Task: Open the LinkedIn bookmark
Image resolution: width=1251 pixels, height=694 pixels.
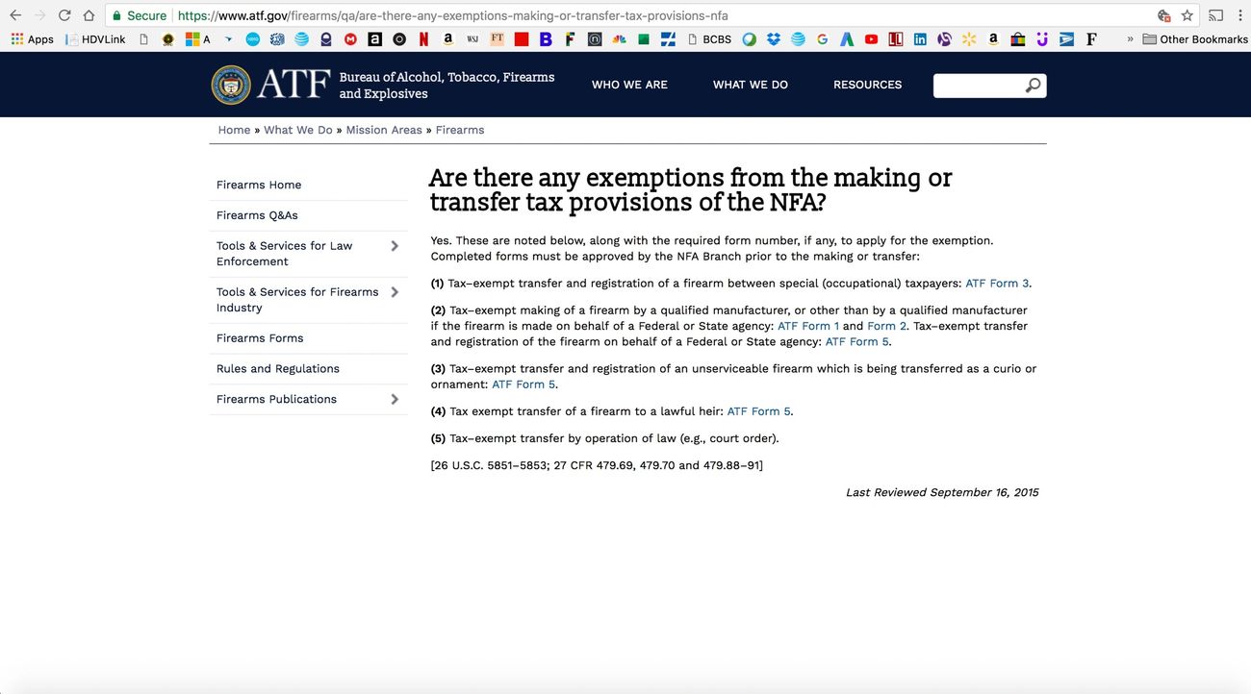Action: [x=920, y=39]
